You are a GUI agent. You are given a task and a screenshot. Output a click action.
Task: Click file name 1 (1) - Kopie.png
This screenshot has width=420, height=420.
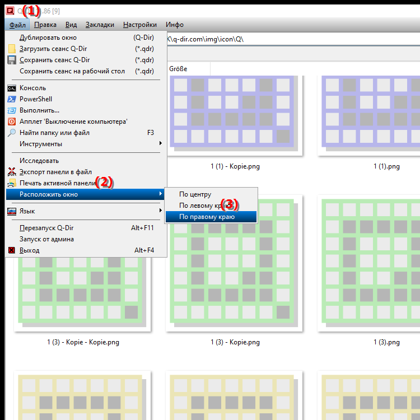(235, 167)
